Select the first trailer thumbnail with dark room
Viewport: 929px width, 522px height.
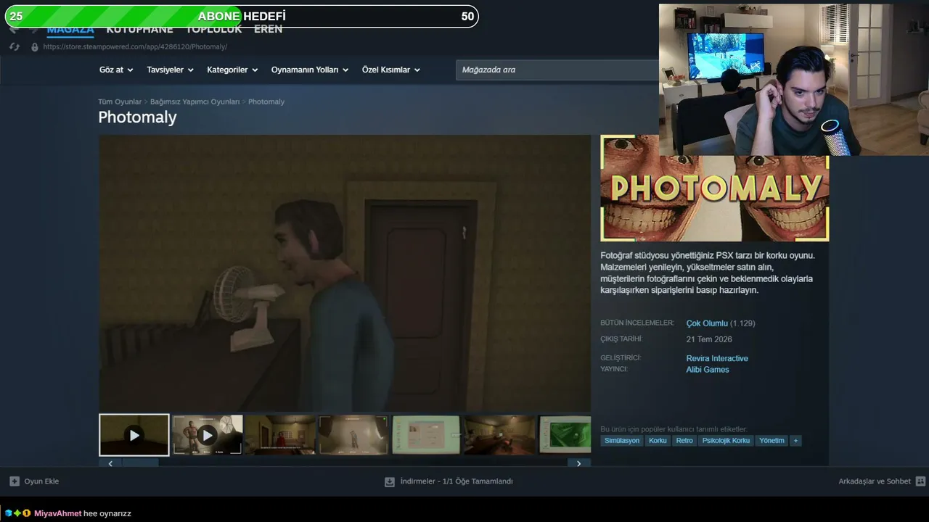(134, 435)
